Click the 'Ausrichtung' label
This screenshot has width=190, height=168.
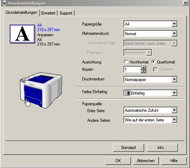(x=92, y=62)
